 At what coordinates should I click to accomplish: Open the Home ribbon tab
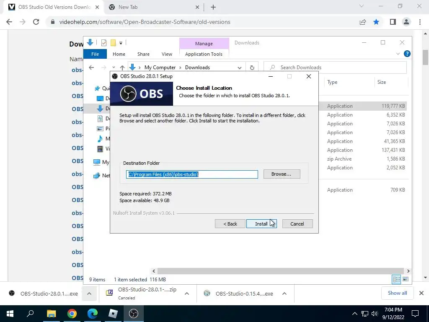point(119,54)
